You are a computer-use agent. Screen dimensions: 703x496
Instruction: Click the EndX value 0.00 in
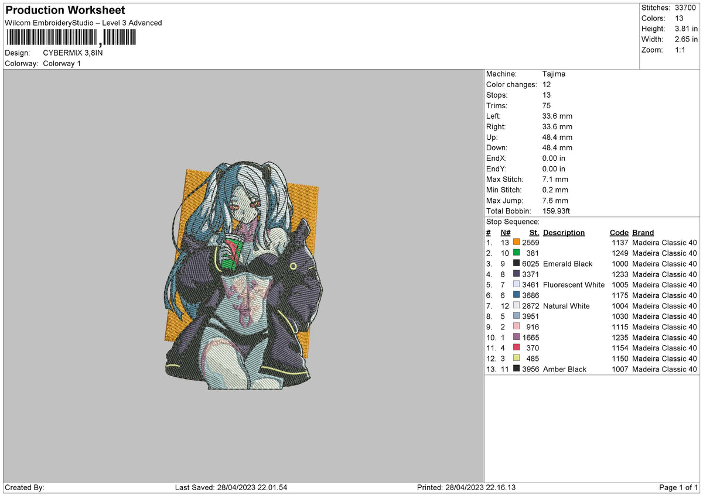pyautogui.click(x=554, y=158)
